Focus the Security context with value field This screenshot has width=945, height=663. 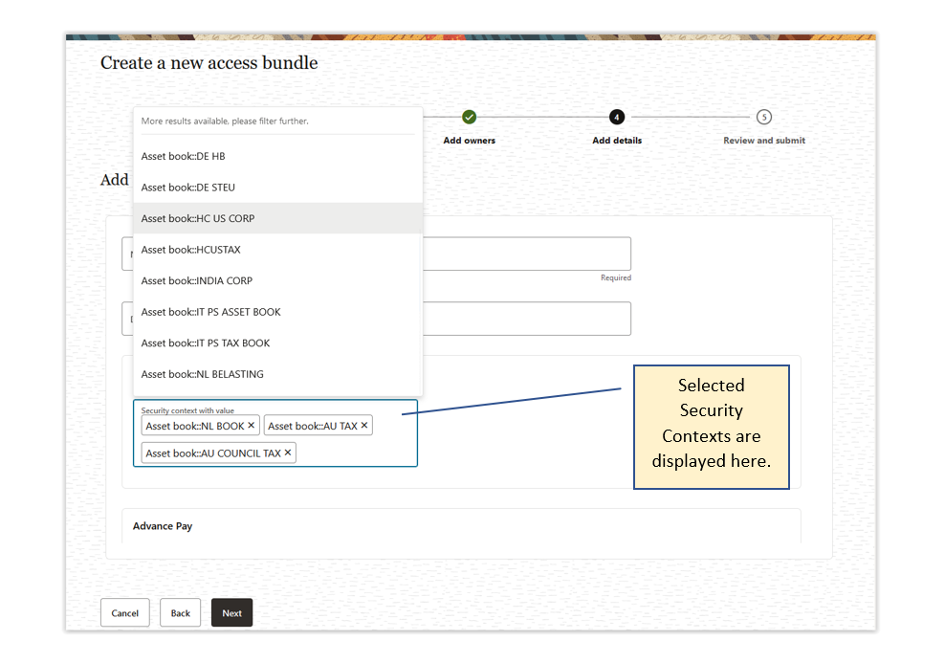[354, 453]
